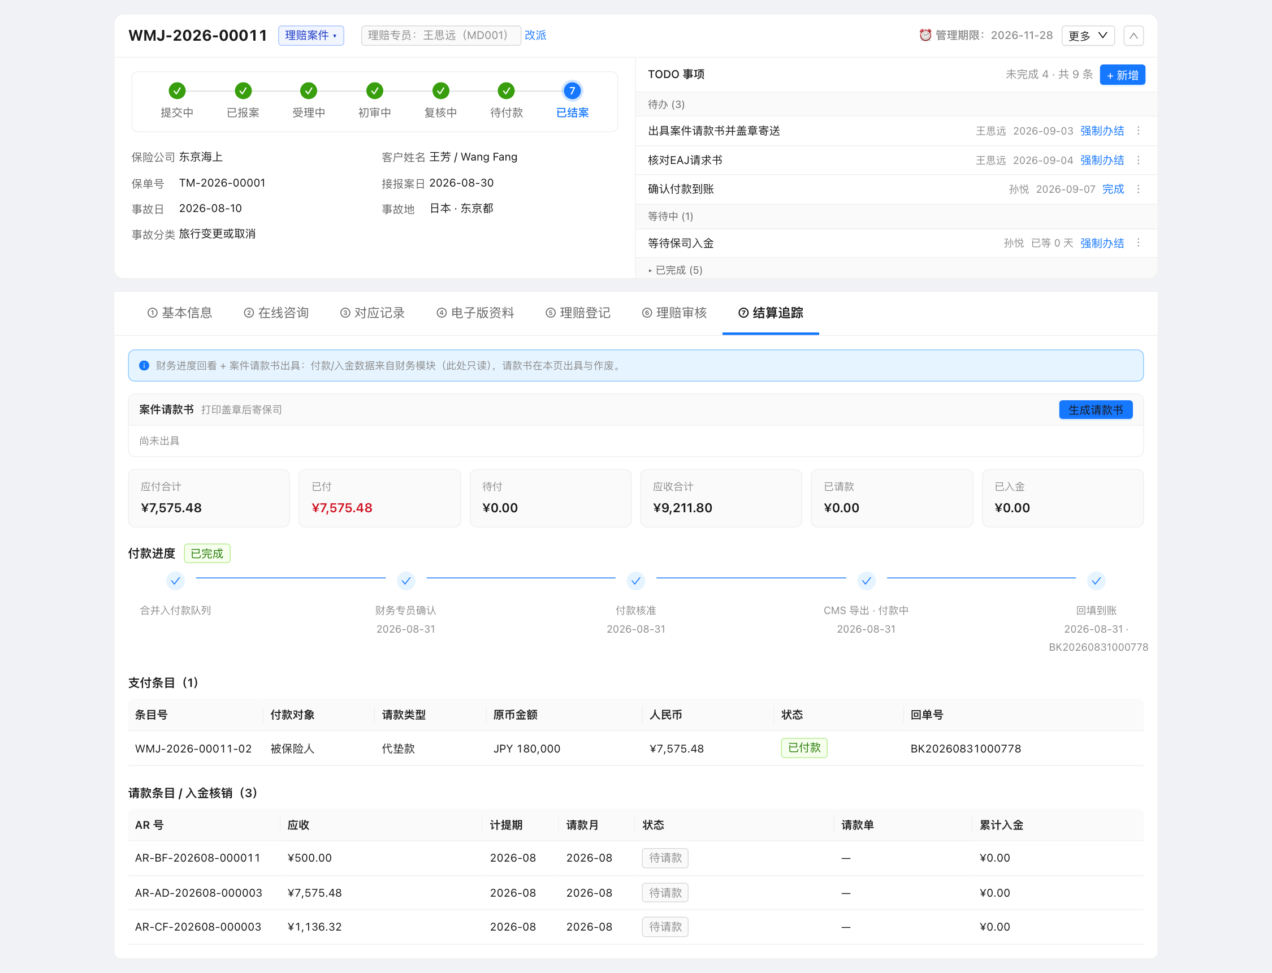The height and width of the screenshot is (973, 1272).
Task: Open kebab menu for 确认付款到账
Action: 1138,189
